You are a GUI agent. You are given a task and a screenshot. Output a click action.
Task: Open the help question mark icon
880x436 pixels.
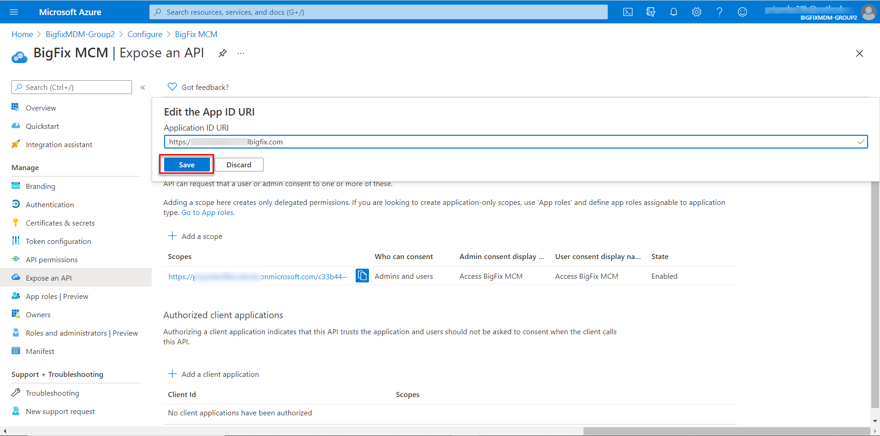pyautogui.click(x=720, y=12)
